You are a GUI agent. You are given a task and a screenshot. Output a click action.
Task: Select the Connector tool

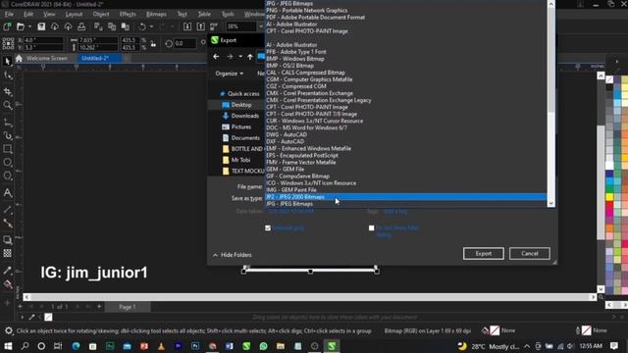(x=7, y=223)
